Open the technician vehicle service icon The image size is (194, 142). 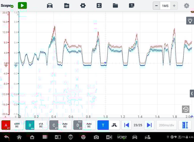click(x=148, y=137)
